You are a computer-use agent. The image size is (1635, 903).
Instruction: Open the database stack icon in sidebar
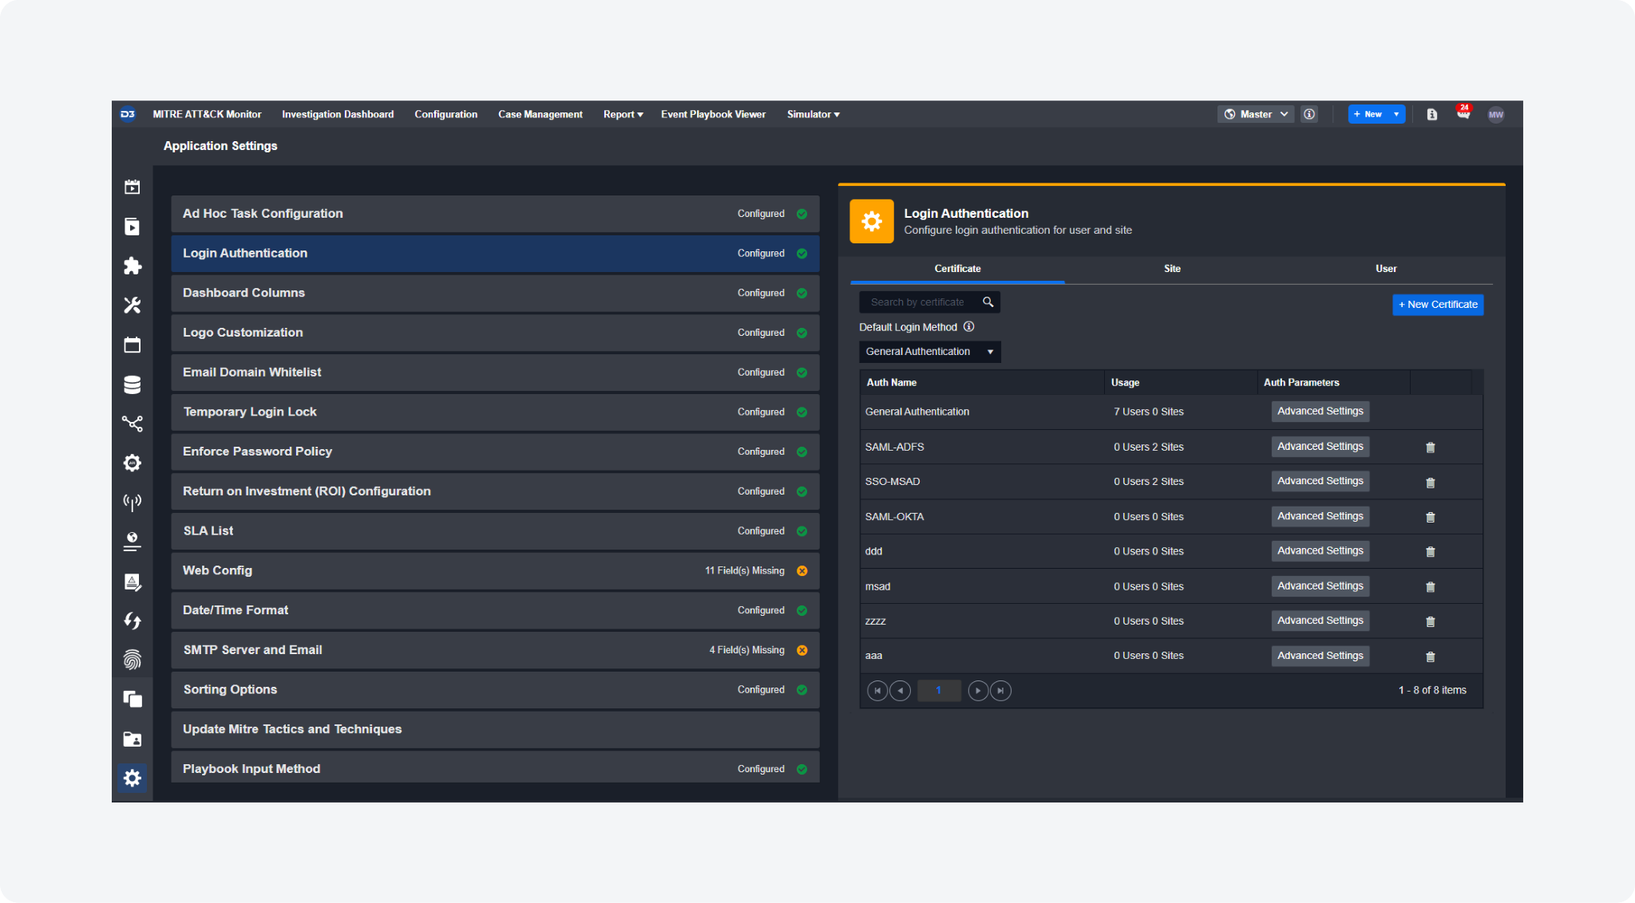133,384
